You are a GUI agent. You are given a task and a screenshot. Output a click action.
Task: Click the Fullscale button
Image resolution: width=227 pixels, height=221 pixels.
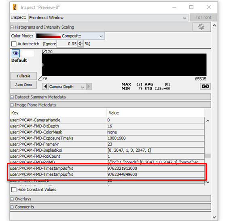pyautogui.click(x=23, y=76)
